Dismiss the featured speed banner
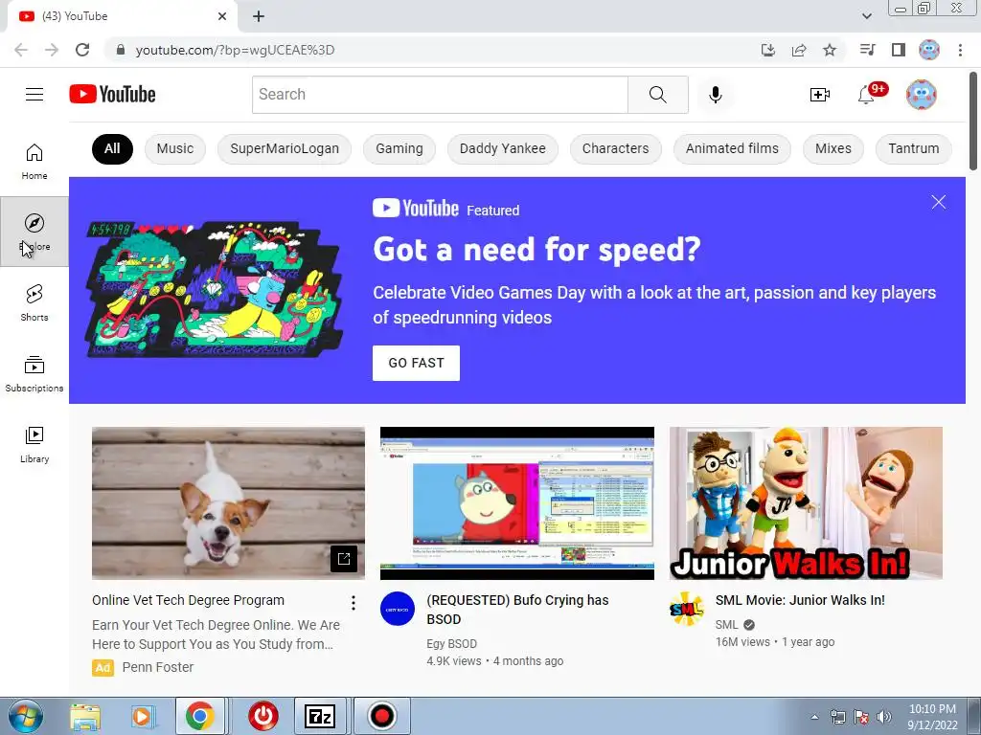Image resolution: width=981 pixels, height=735 pixels. (939, 202)
